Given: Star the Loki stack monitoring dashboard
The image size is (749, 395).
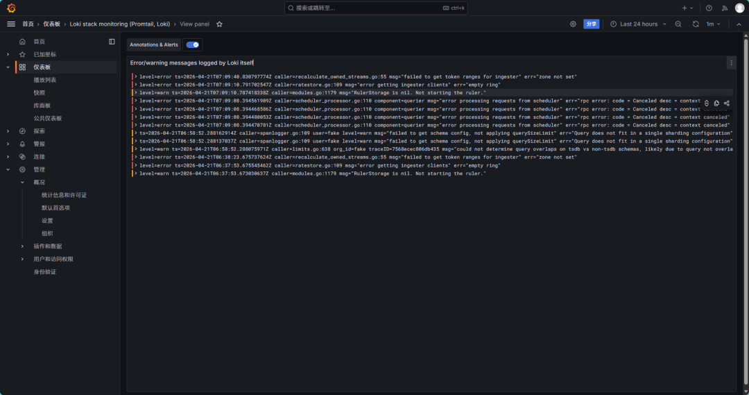Looking at the screenshot, I should pos(219,24).
